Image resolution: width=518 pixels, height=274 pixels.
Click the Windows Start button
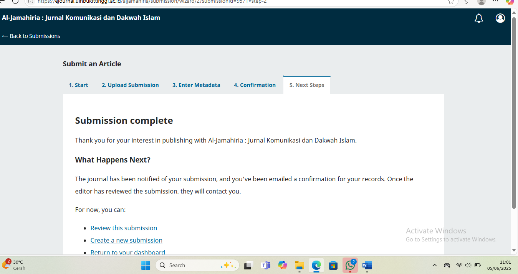click(146, 265)
